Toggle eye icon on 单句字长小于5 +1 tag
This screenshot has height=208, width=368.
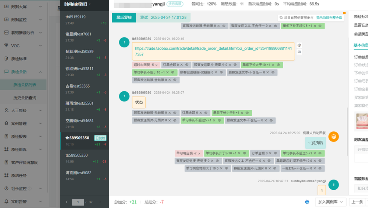(x=247, y=113)
